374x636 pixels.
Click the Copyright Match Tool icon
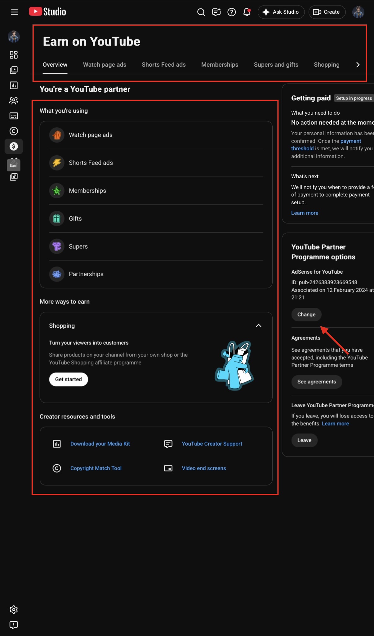pyautogui.click(x=57, y=468)
